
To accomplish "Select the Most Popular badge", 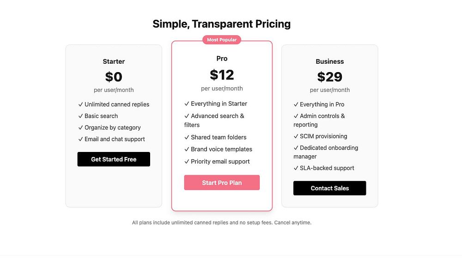I will click(222, 39).
